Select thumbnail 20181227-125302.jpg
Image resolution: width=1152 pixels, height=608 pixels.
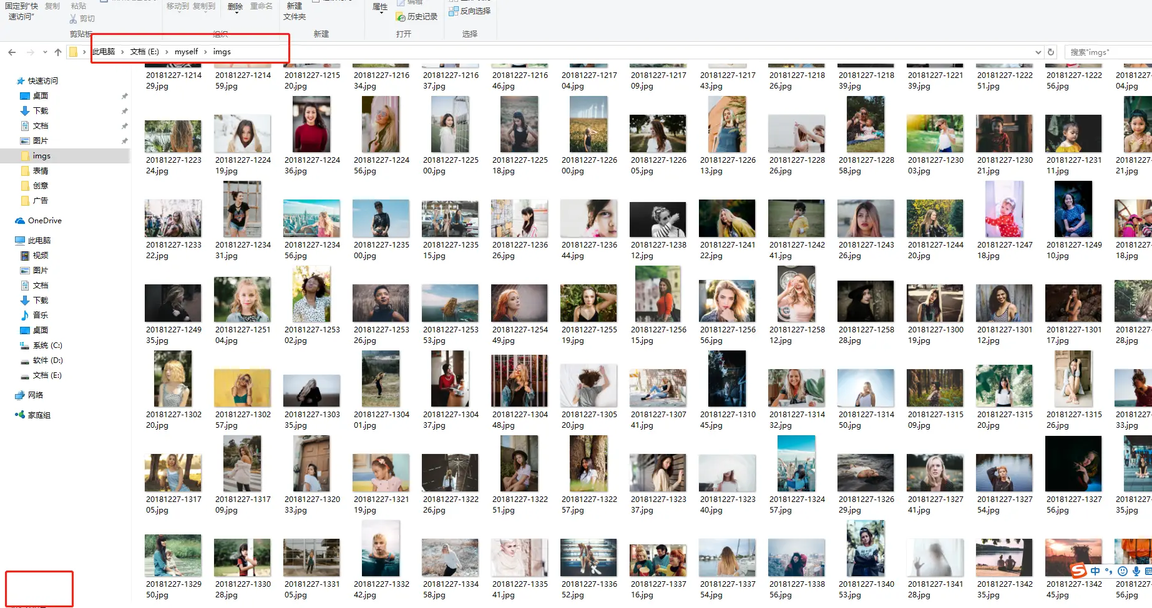(312, 294)
